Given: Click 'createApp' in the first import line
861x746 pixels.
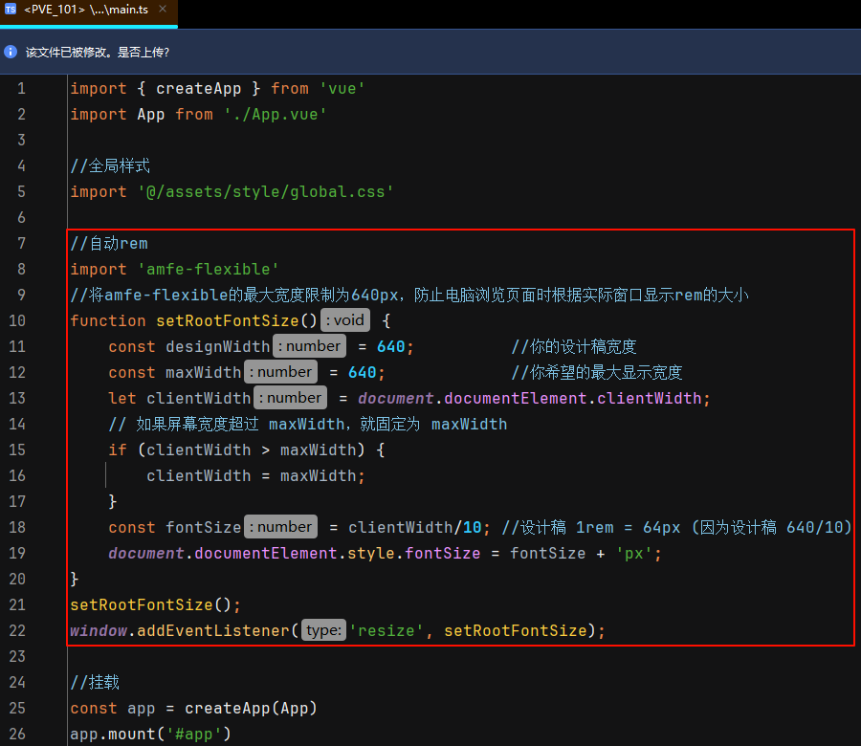Looking at the screenshot, I should point(198,88).
